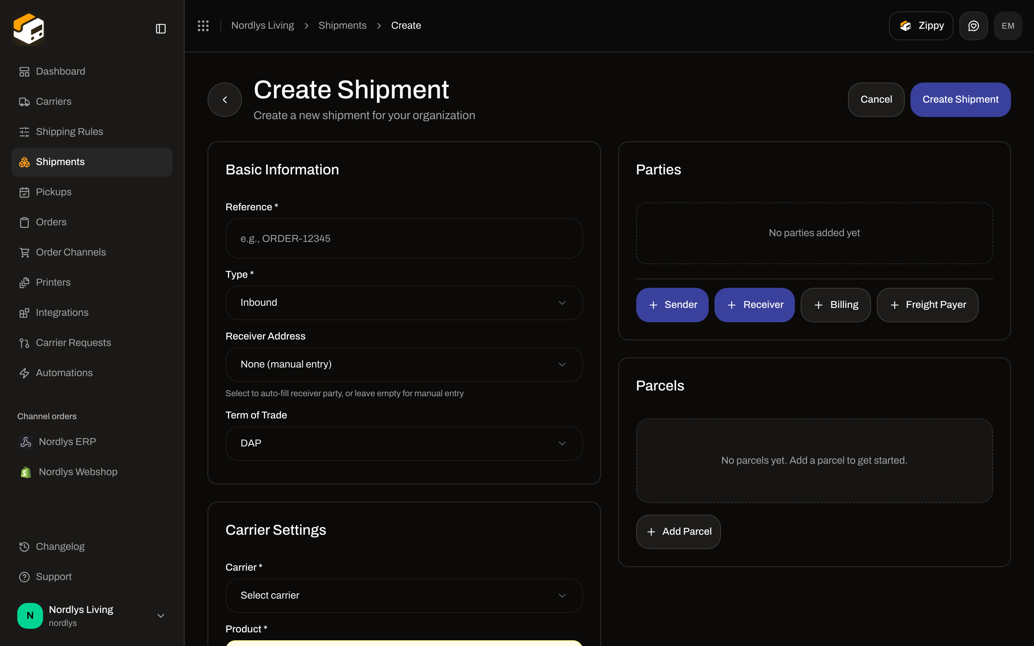Image resolution: width=1034 pixels, height=646 pixels.
Task: Open the Nordlys Webshop channel link
Action: tap(92, 472)
